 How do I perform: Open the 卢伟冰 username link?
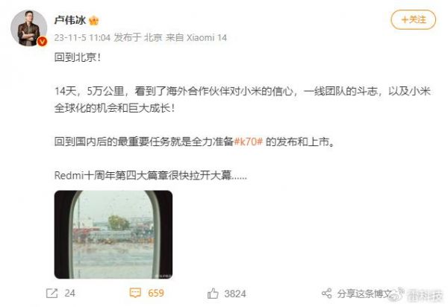(x=70, y=20)
